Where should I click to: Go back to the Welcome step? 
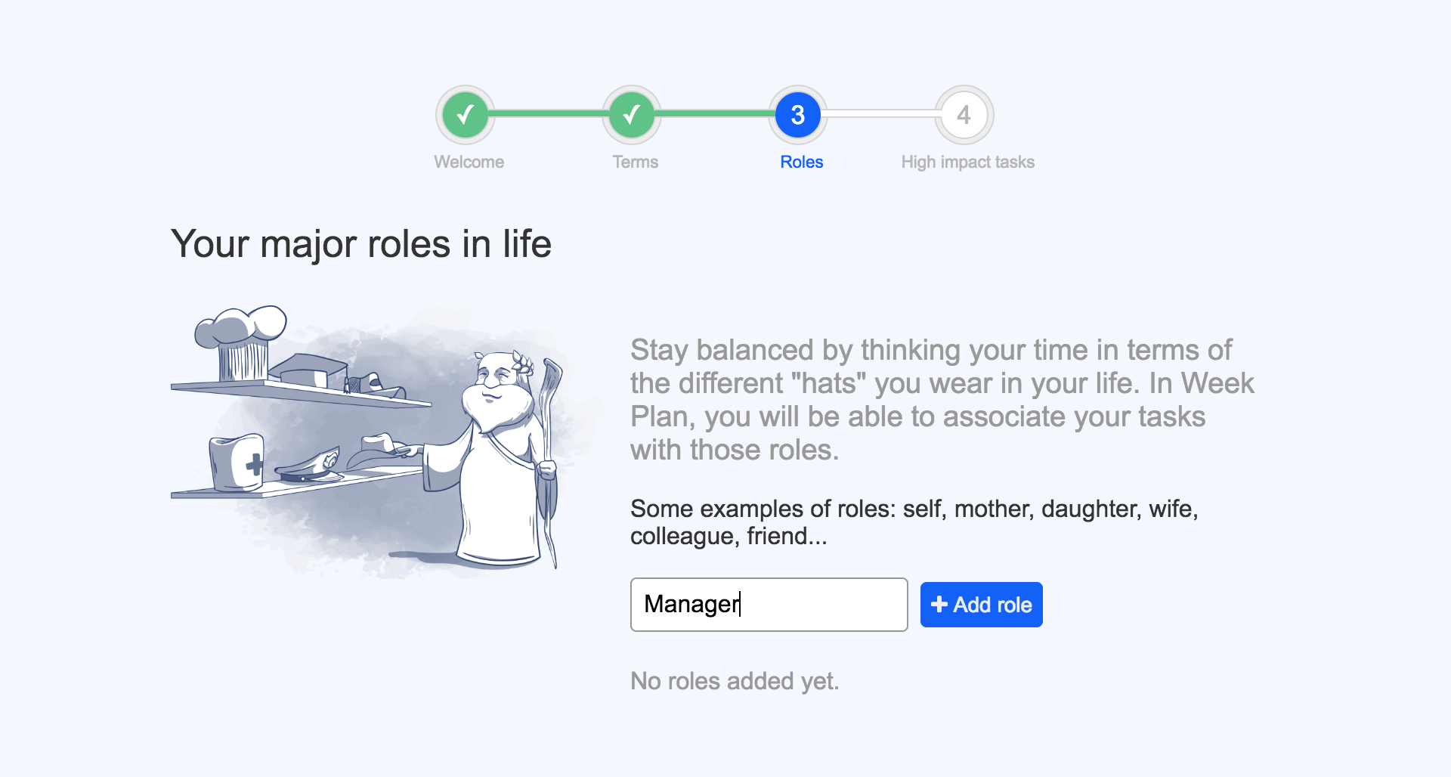[x=469, y=161]
